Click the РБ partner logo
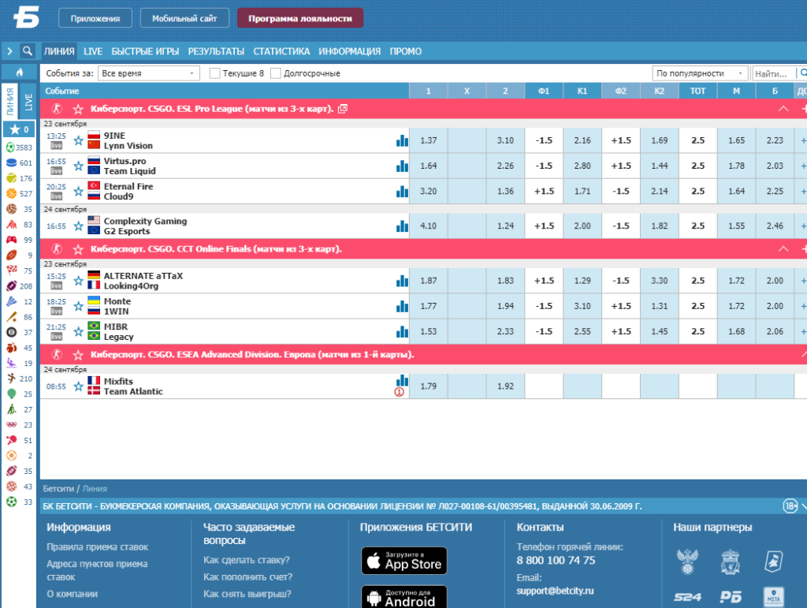Image resolution: width=807 pixels, height=608 pixels. [x=731, y=597]
